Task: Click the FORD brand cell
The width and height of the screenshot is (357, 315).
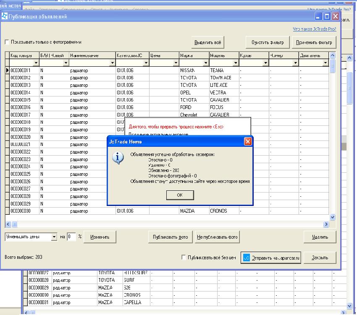Action: [194, 107]
